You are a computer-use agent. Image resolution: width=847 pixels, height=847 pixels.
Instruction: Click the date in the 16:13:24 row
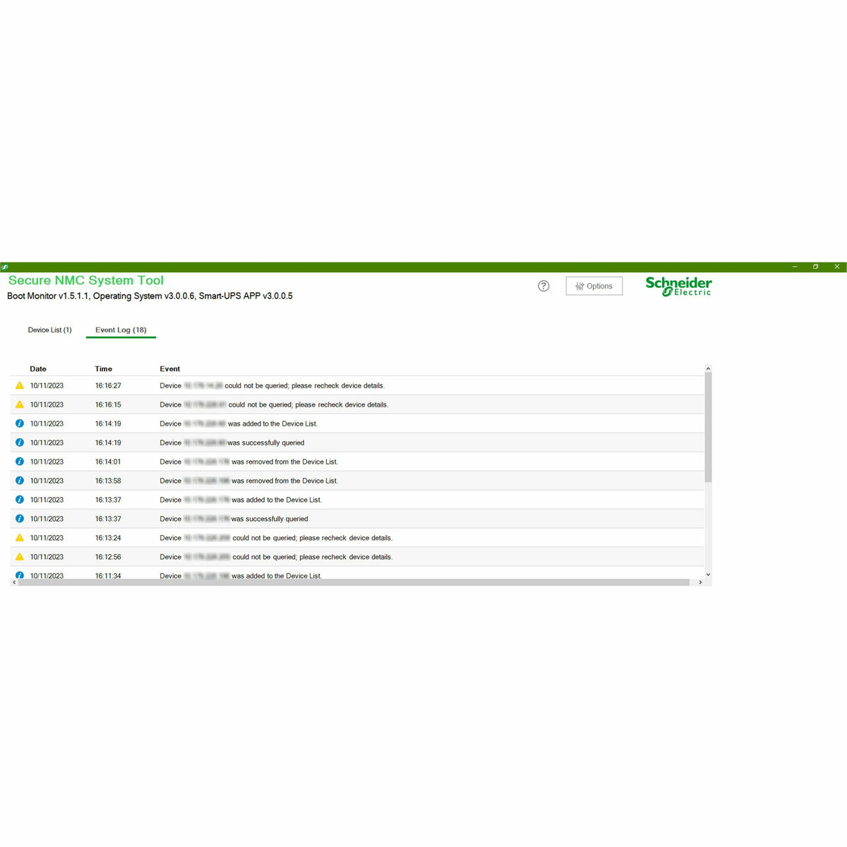tap(47, 538)
